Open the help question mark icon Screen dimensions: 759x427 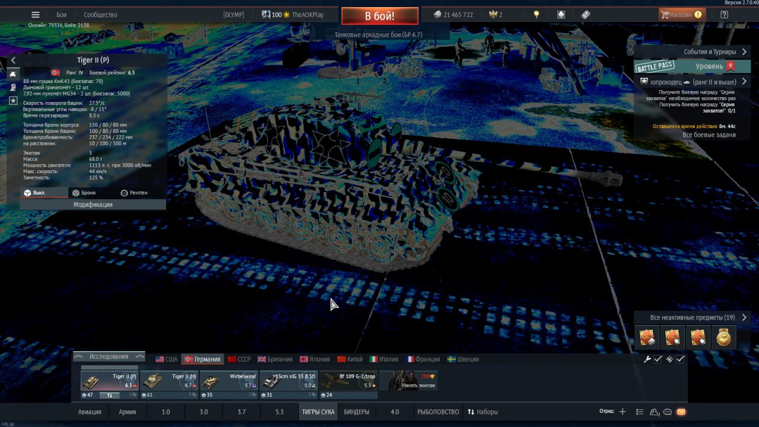724,15
